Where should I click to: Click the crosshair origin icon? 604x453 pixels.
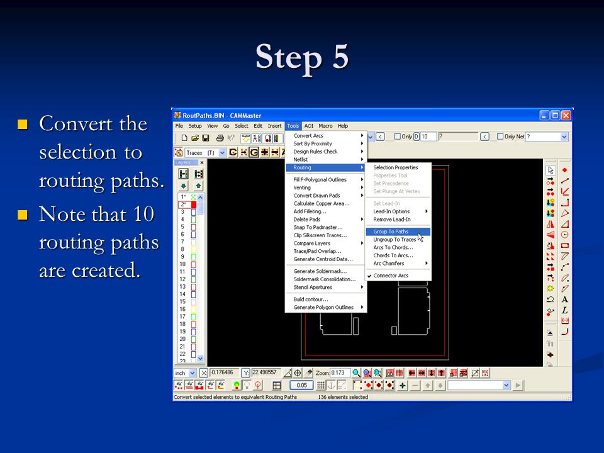click(298, 373)
